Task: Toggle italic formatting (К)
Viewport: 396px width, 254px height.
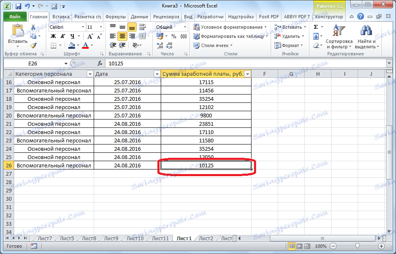Action: click(62, 36)
